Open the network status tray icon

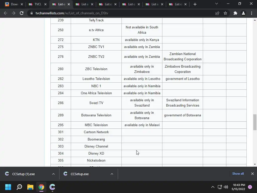[x=220, y=187]
